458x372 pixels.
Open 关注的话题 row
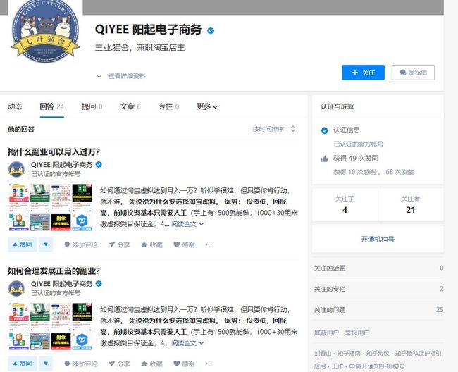[378, 268]
